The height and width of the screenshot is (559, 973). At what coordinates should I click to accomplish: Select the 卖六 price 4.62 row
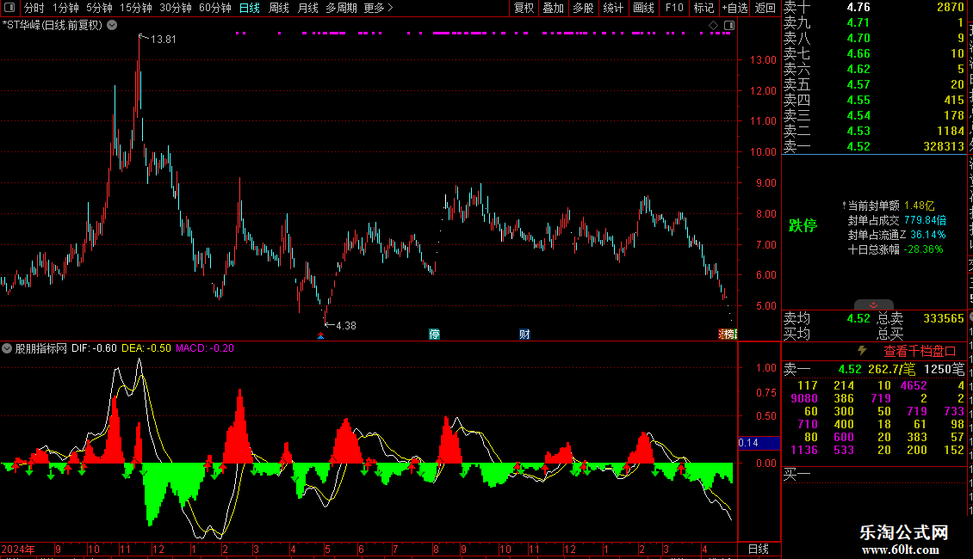pos(874,70)
